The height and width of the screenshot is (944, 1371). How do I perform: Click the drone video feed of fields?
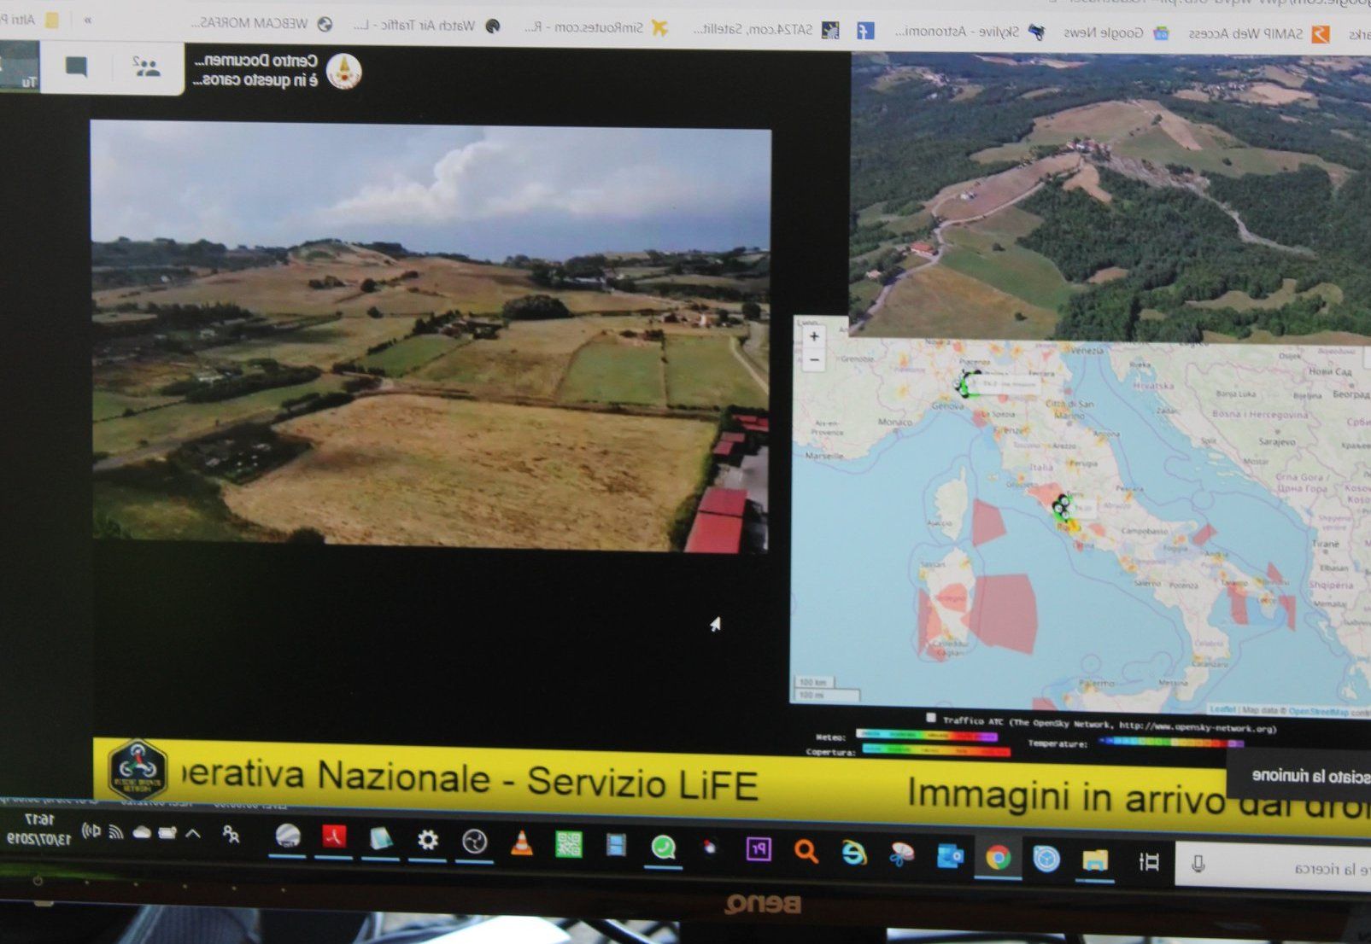pos(431,337)
